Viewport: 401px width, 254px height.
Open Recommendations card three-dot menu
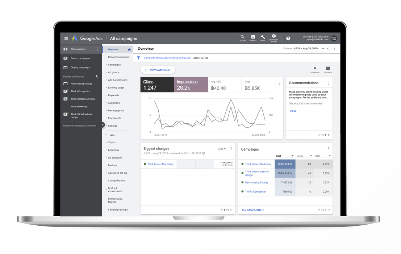329,83
